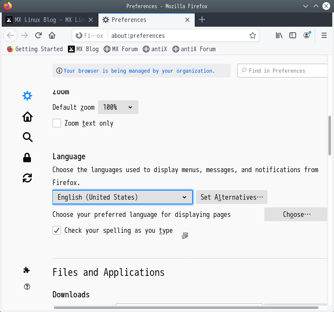The height and width of the screenshot is (312, 334).
Task: Open the antiX bookmark
Action: pyautogui.click(x=155, y=49)
